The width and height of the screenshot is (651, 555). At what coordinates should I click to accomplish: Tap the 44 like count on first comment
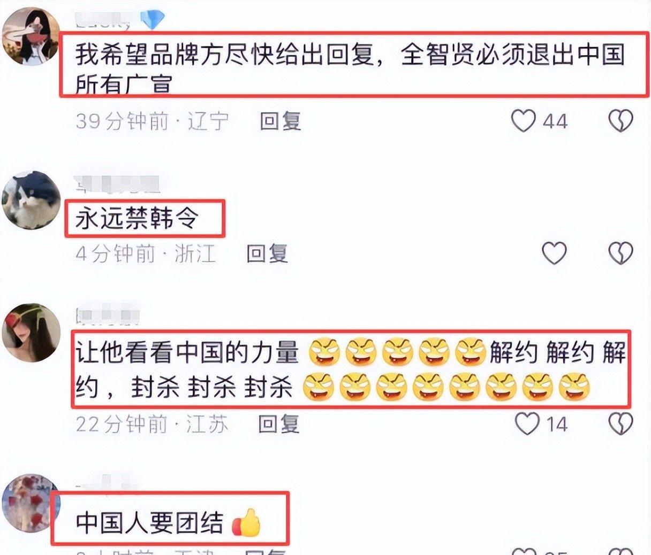(x=555, y=121)
